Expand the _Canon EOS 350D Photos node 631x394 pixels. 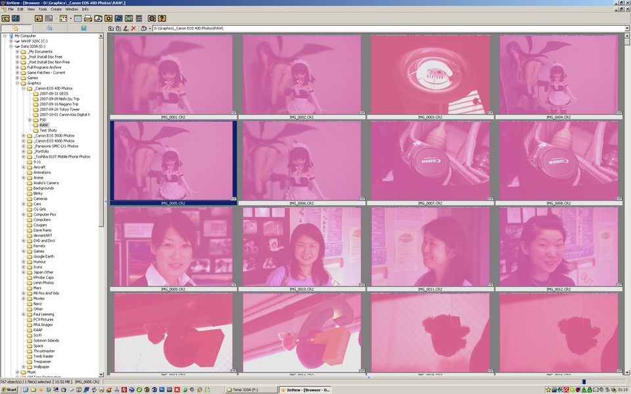point(24,136)
